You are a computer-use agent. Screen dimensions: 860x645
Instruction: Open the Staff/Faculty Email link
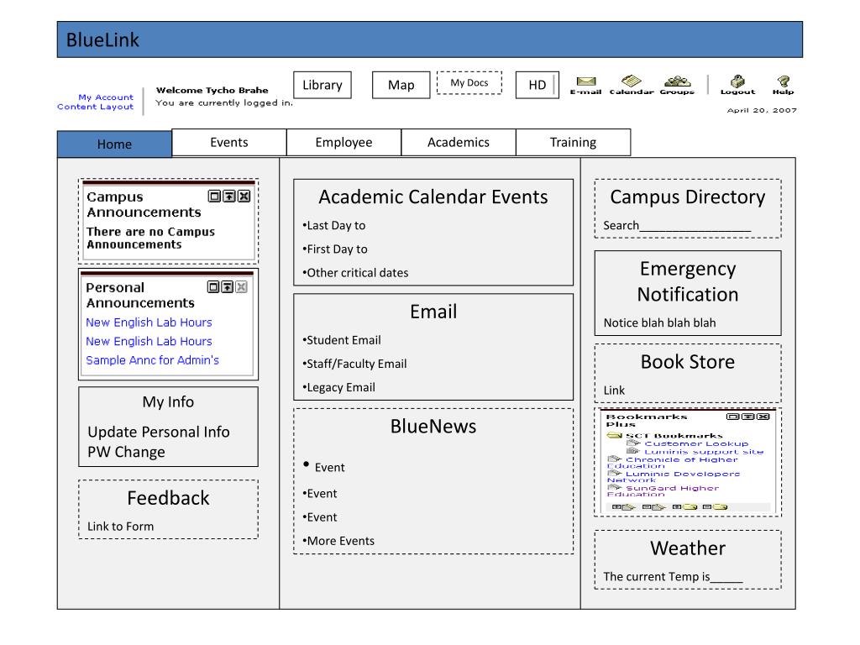tap(355, 364)
